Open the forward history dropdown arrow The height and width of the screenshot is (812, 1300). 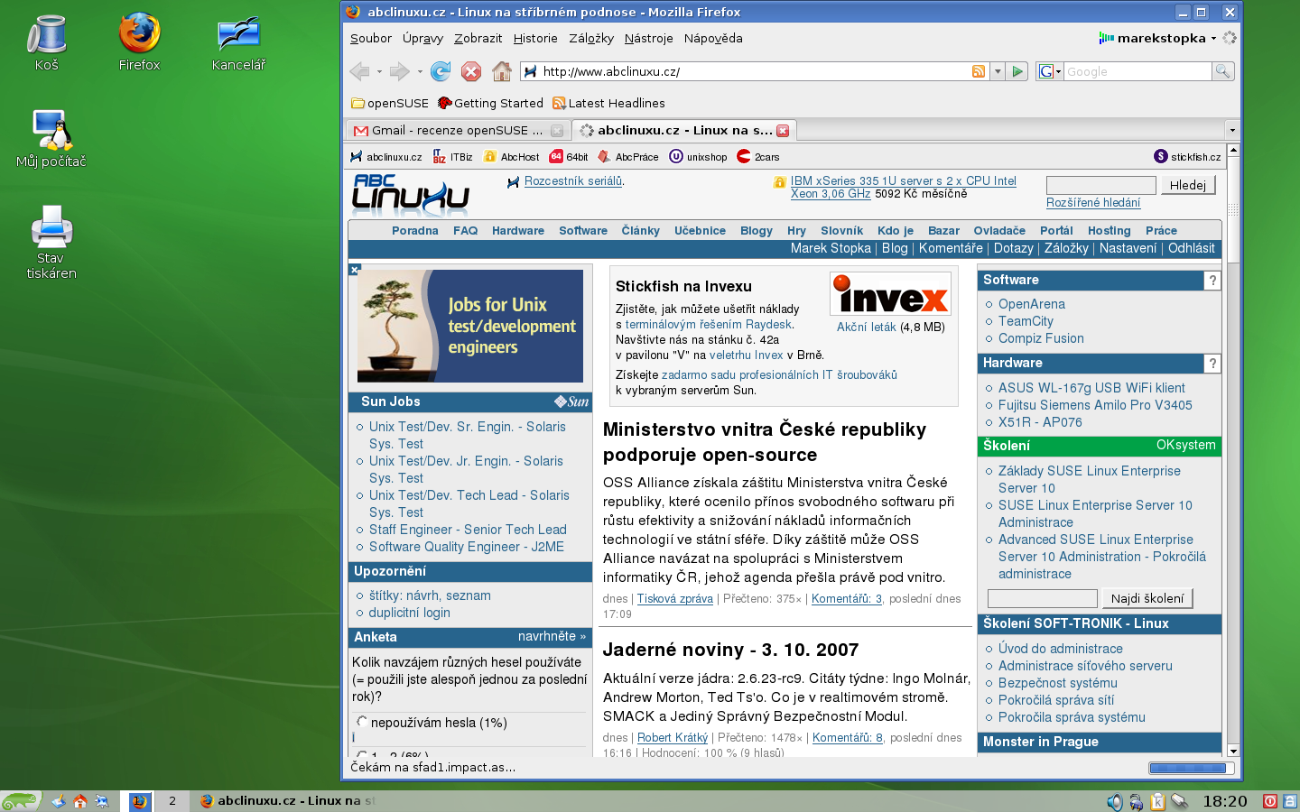tap(420, 71)
